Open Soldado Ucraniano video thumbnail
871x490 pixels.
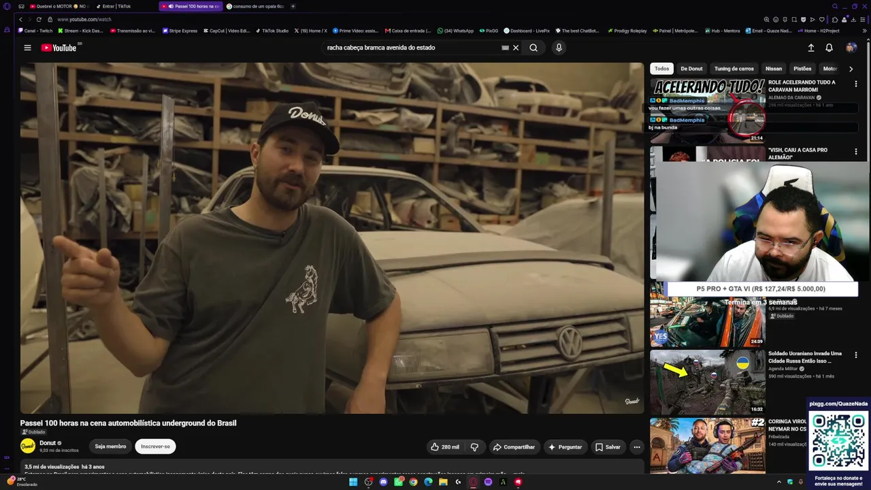(708, 382)
